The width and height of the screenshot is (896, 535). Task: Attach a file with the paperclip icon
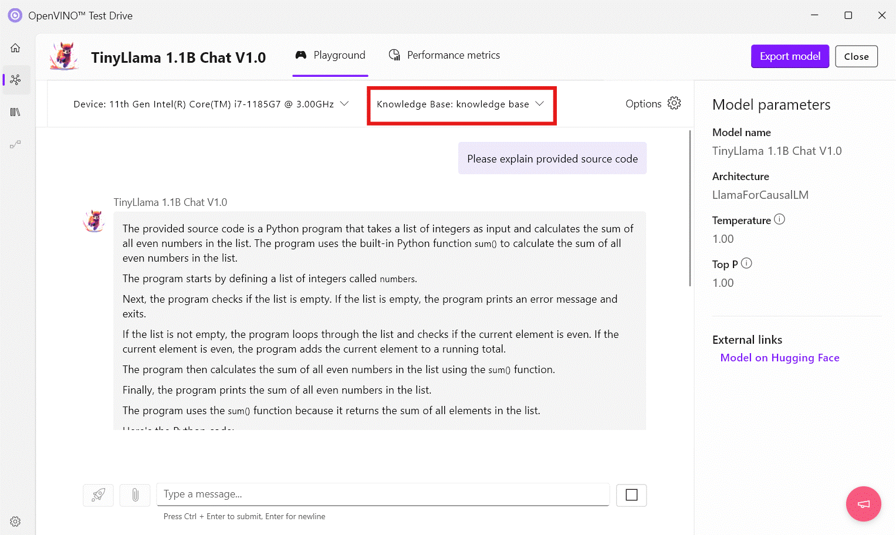134,495
